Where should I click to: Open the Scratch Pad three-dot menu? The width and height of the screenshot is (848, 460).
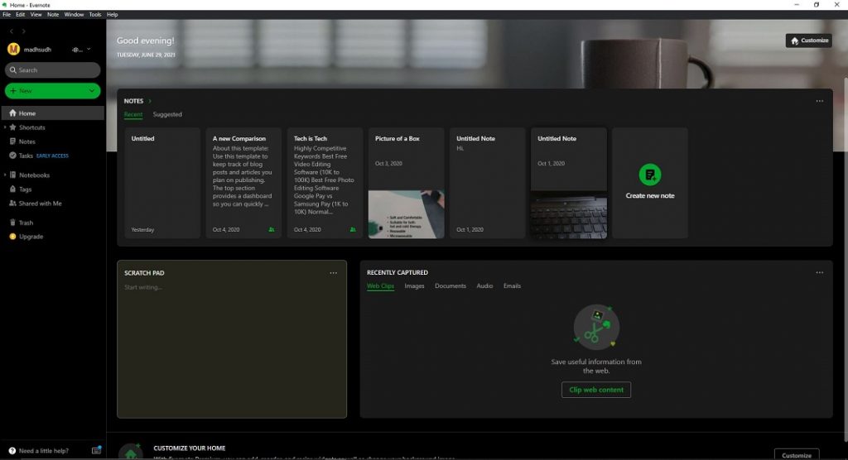point(333,273)
